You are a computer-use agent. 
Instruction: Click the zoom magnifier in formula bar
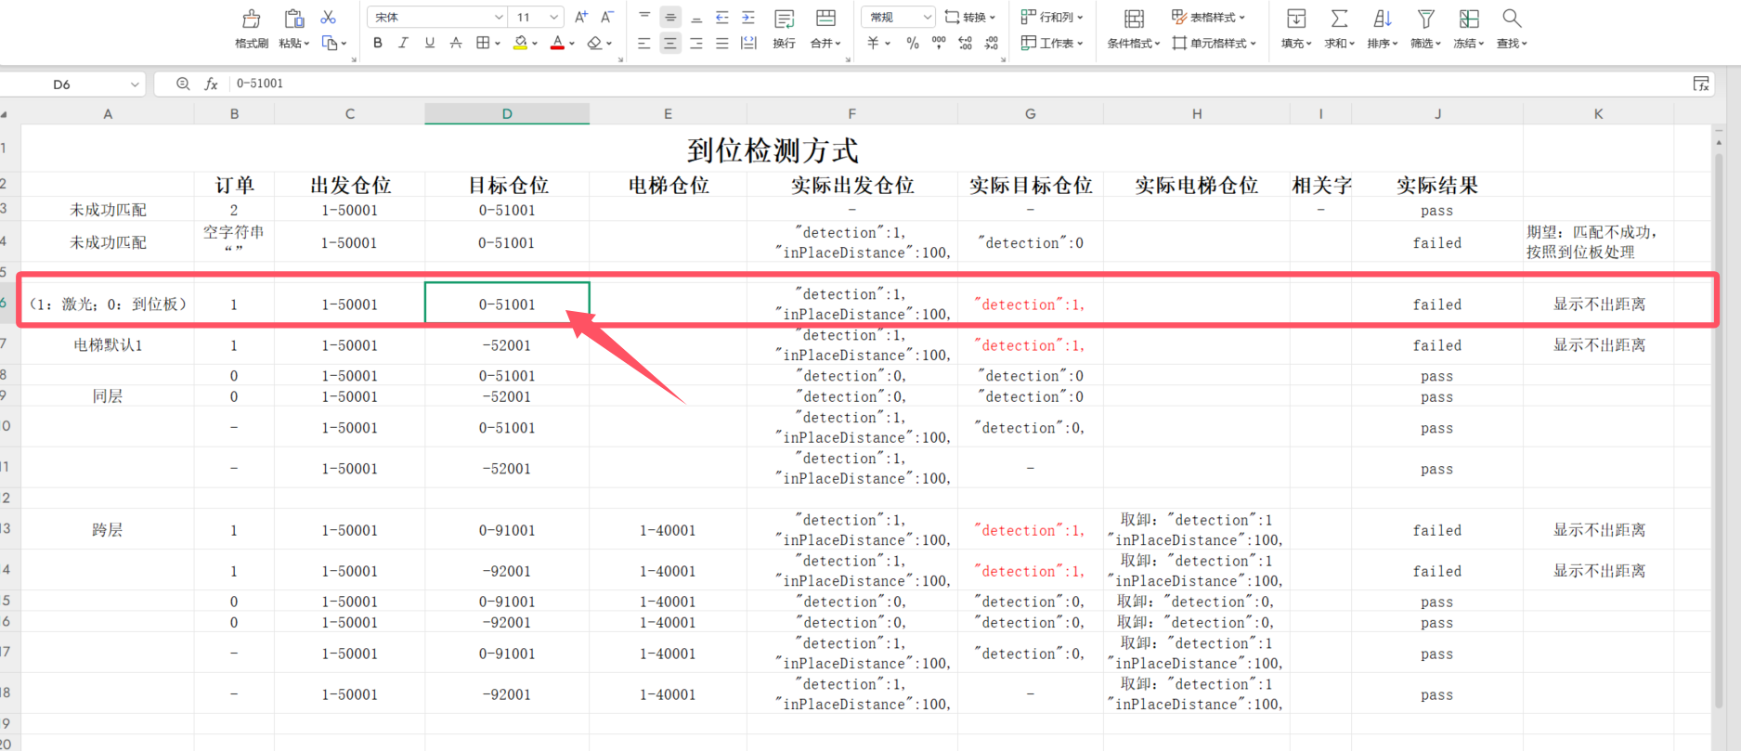(183, 84)
